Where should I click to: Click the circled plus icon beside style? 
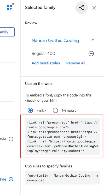click(11, 179)
